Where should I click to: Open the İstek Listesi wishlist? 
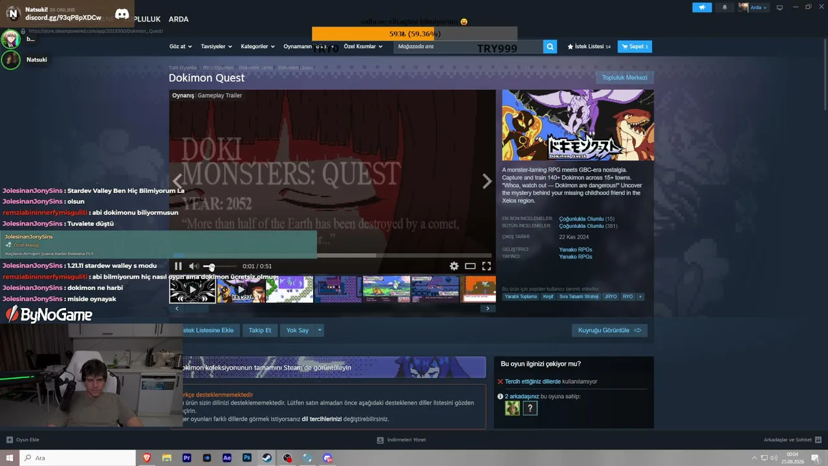[589, 47]
